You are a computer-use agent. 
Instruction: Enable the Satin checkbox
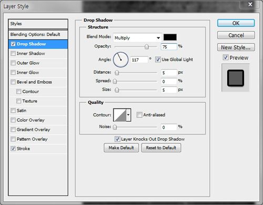(13, 111)
